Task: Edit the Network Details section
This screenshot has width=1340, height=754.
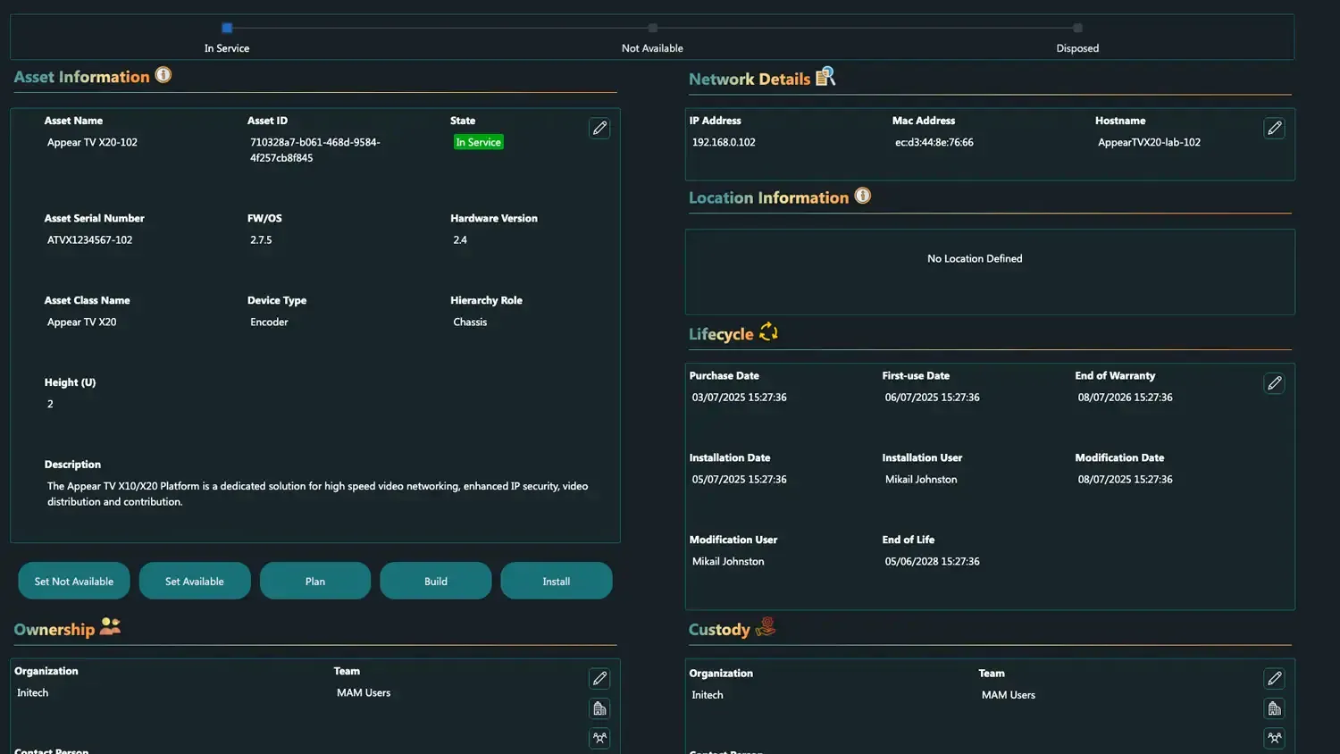Action: [1275, 129]
